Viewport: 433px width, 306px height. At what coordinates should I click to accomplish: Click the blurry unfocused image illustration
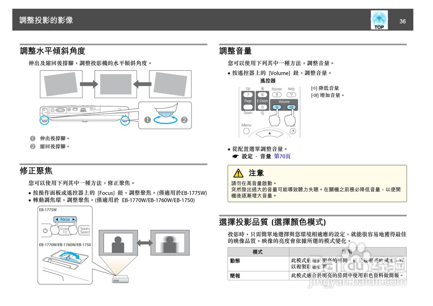click(170, 243)
